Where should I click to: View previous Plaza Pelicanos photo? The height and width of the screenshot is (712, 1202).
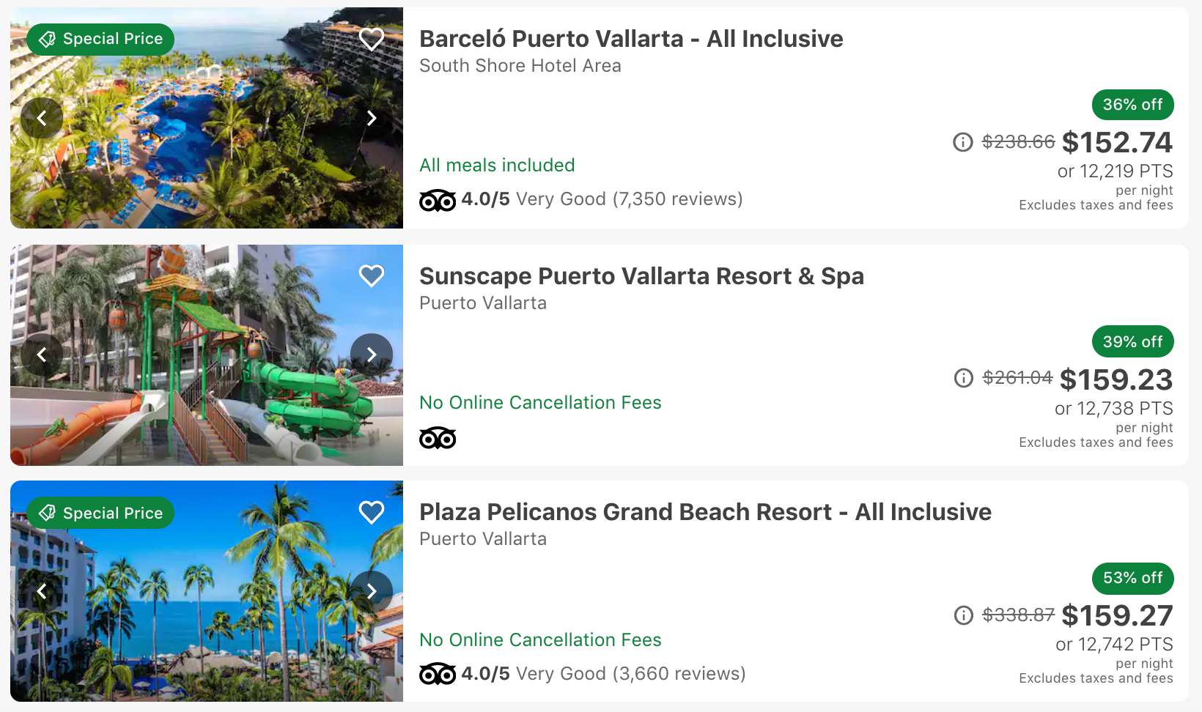click(x=42, y=591)
